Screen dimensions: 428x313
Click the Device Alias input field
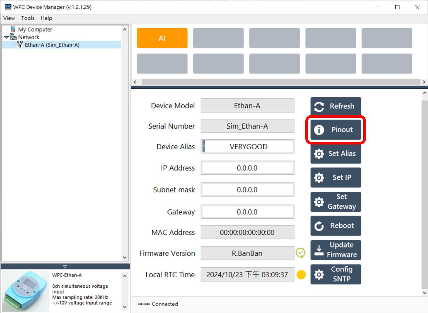(248, 147)
